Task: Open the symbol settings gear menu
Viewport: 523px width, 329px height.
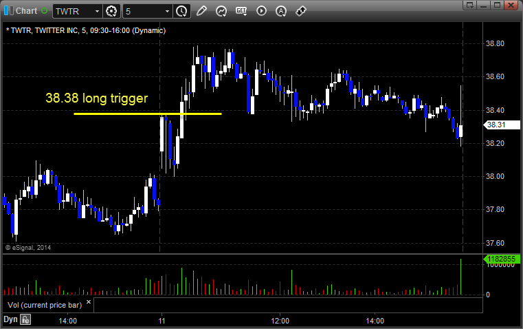Action: pyautogui.click(x=111, y=11)
